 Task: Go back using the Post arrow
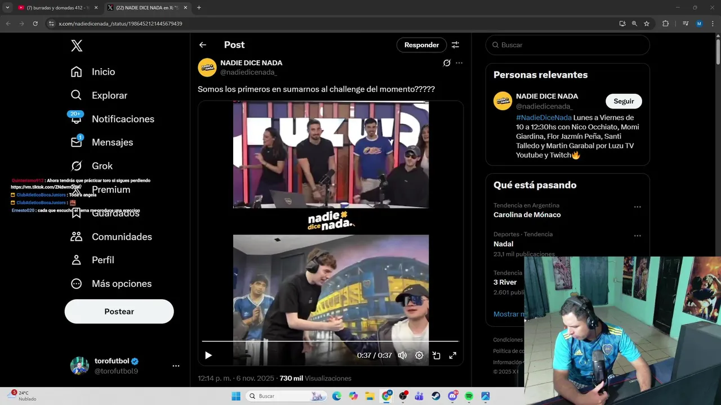tap(203, 45)
